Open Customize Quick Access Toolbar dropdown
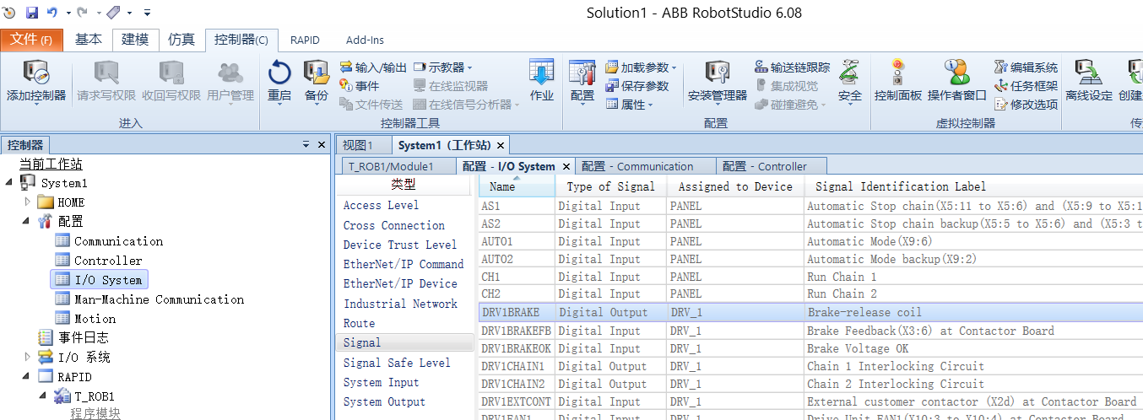The width and height of the screenshot is (1143, 420). pos(147,13)
